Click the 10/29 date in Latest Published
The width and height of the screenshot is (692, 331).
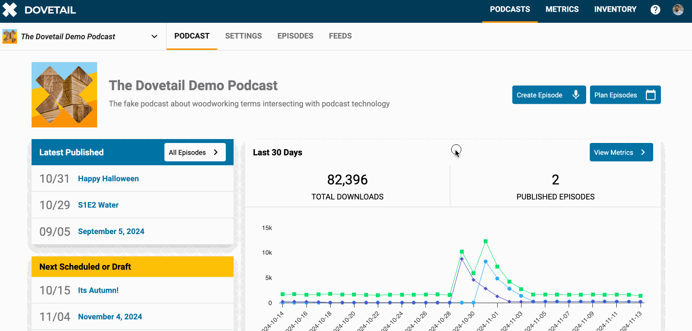pyautogui.click(x=55, y=205)
